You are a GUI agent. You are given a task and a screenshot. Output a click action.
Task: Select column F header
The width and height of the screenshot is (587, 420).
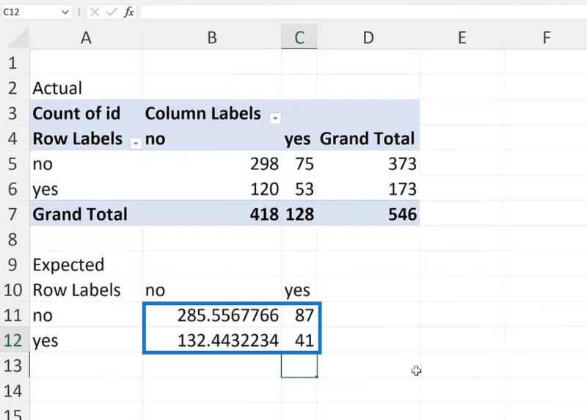[546, 37]
